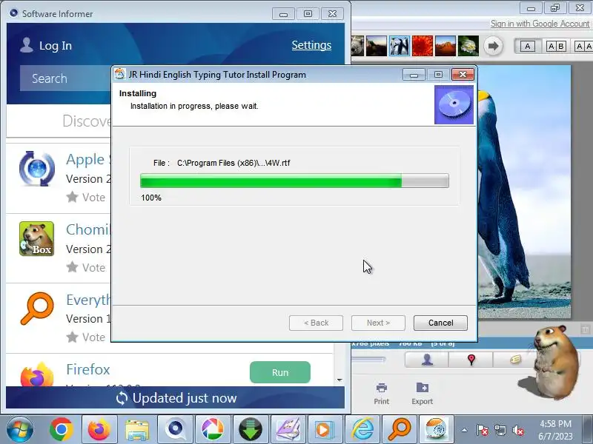This screenshot has height=444, width=593.
Task: Click Log In in Software Informer
Action: pyautogui.click(x=55, y=46)
